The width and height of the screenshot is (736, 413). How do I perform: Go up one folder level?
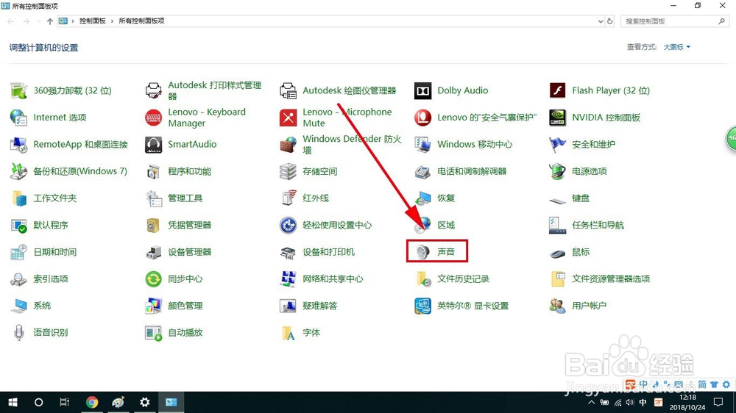tap(50, 21)
